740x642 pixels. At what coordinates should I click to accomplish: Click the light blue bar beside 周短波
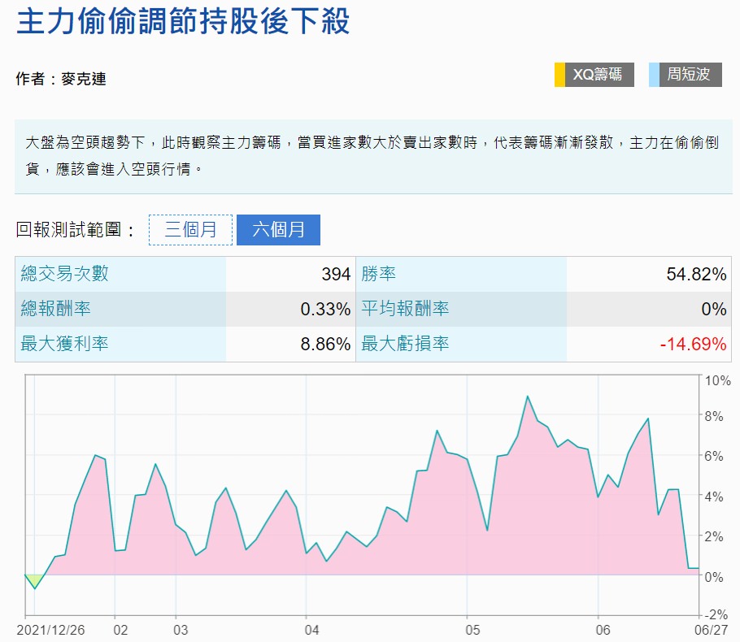[654, 75]
